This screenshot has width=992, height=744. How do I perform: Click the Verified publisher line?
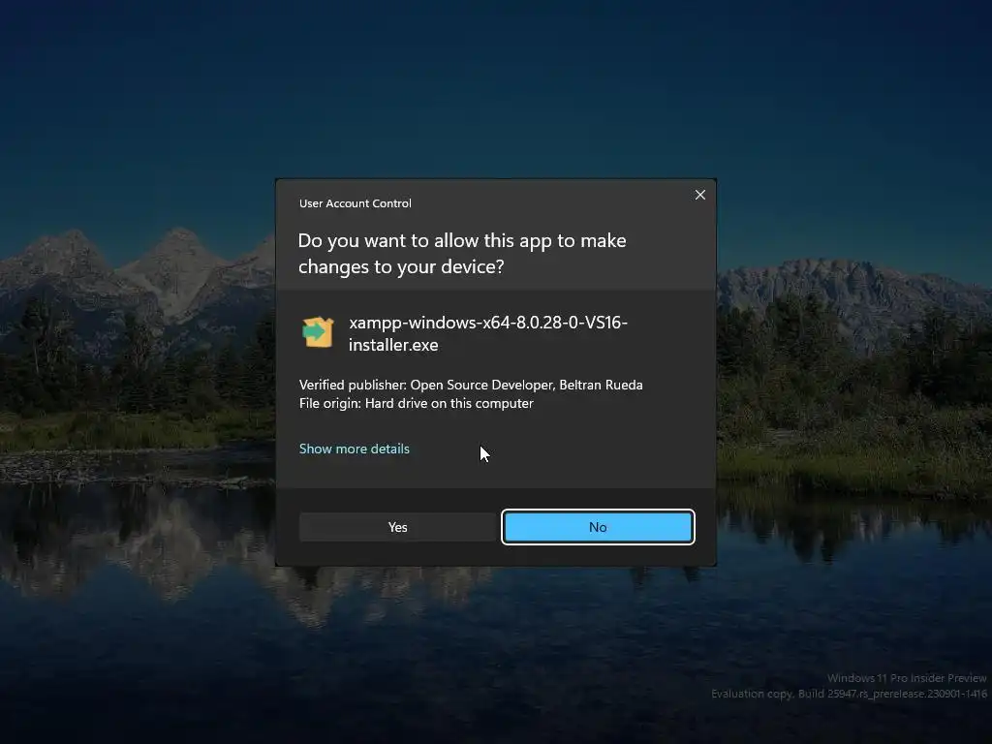(471, 385)
